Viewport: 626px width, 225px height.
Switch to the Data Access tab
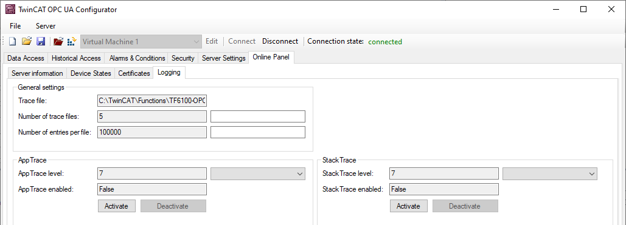26,58
